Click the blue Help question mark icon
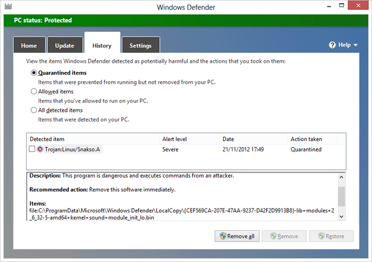This screenshot has width=372, height=262. click(332, 45)
